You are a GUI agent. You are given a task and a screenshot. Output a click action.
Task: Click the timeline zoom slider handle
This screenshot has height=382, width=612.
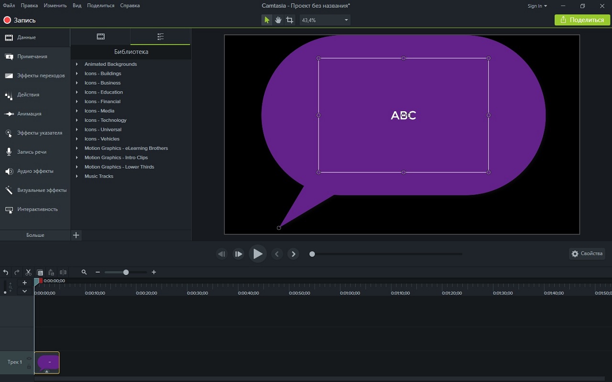(x=126, y=272)
